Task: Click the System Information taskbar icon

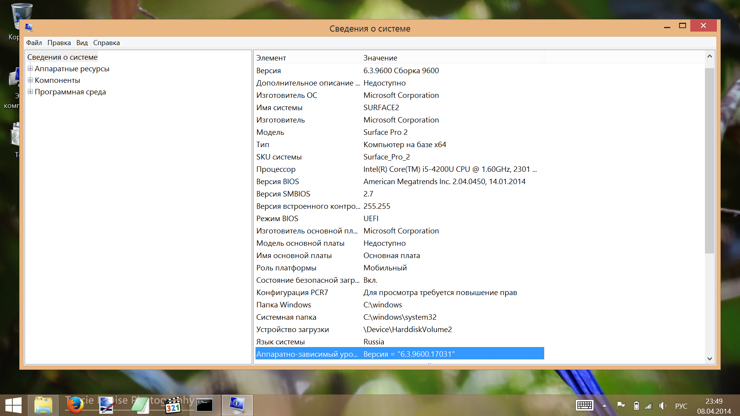Action: [237, 405]
